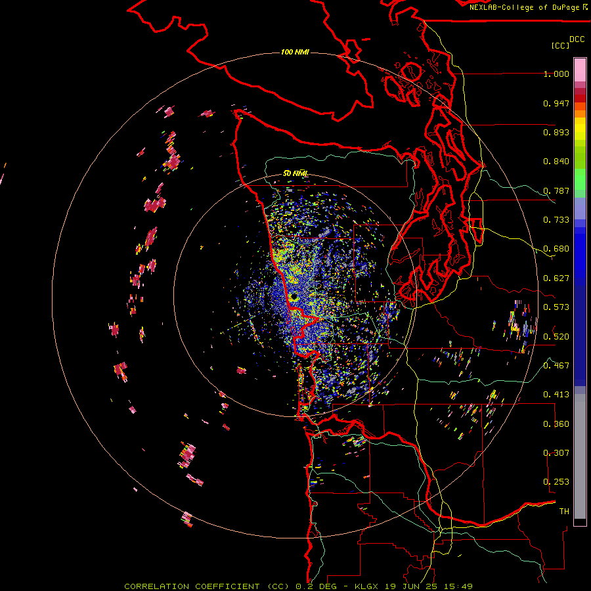Click the 0.733 scale value
The width and height of the screenshot is (591, 591).
(x=556, y=220)
